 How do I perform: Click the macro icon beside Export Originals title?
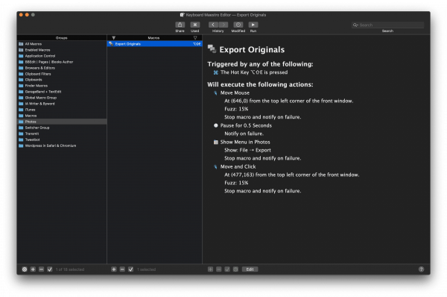point(212,49)
